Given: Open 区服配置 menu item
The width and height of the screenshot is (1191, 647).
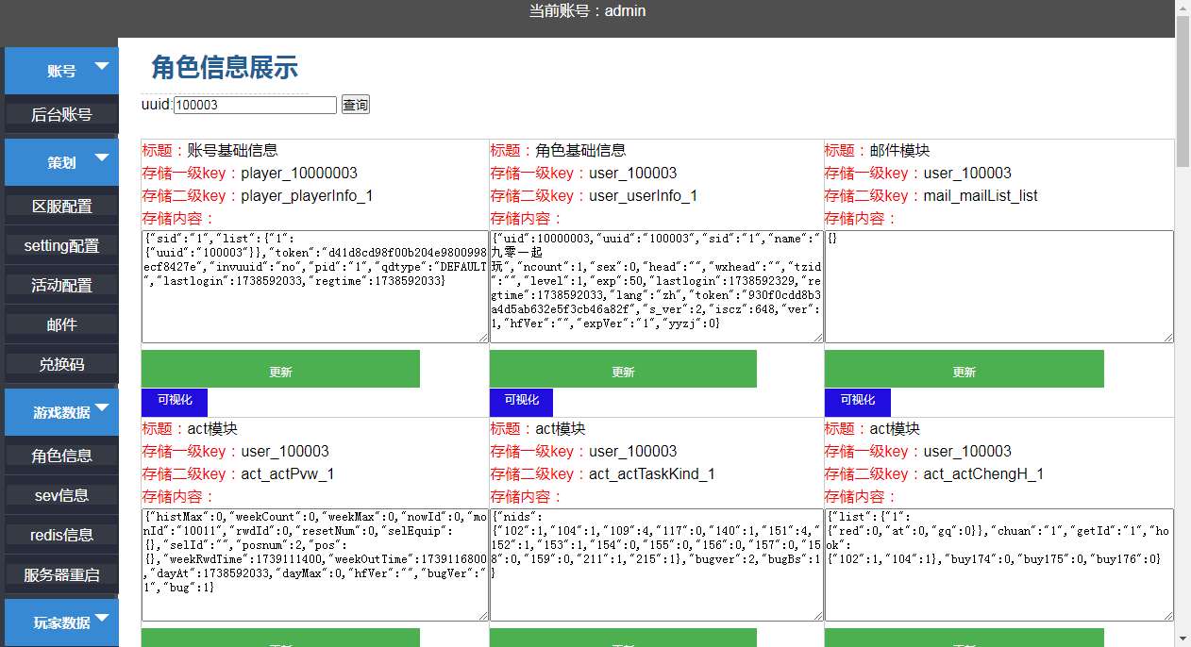Looking at the screenshot, I should (x=61, y=207).
